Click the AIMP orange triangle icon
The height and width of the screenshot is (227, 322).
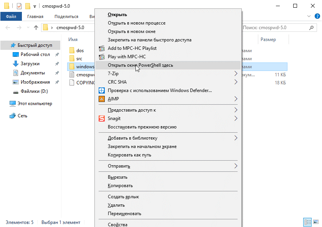(x=102, y=99)
